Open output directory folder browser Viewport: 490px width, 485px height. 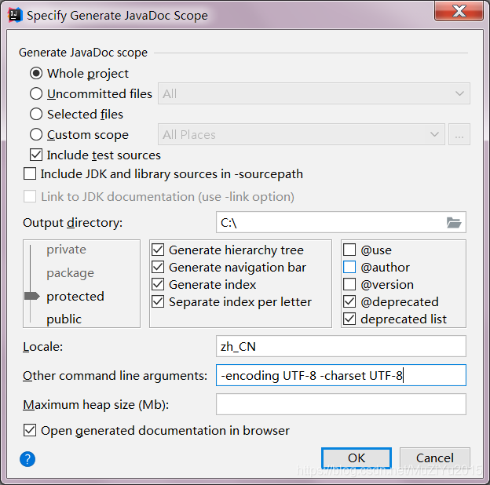[454, 222]
